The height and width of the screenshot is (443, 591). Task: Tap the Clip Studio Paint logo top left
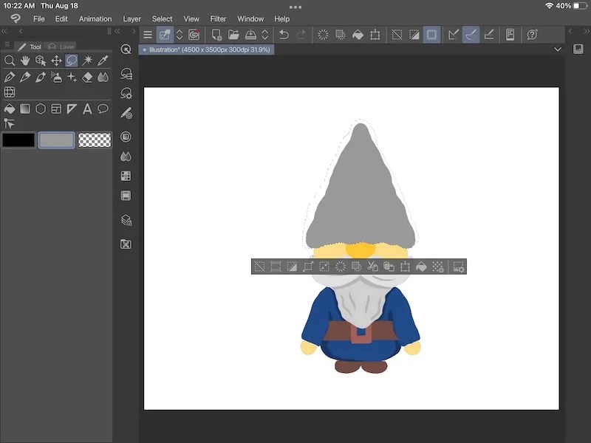(x=15, y=18)
